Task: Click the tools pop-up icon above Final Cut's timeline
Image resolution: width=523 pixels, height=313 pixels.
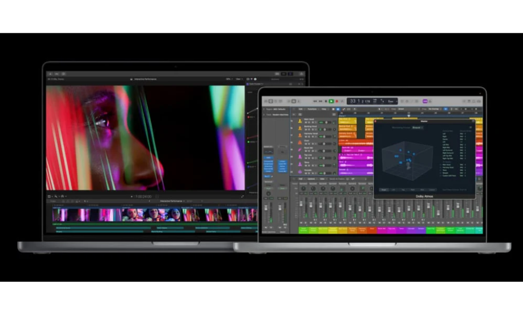Action: (x=55, y=196)
